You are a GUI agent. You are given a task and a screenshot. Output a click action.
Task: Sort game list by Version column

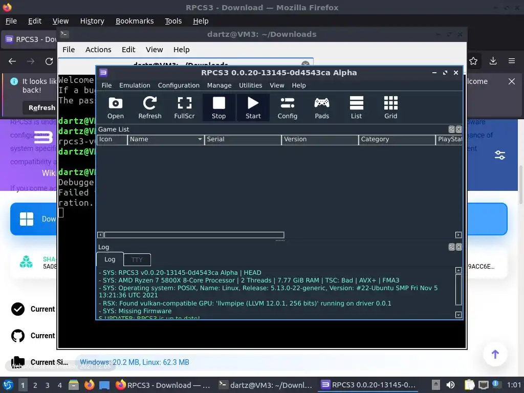[320, 139]
